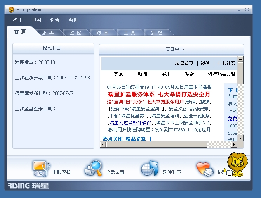This screenshot has width=261, height=198.
Task: Open 04月06日升级报告19.17.43 link
Action: [135, 87]
